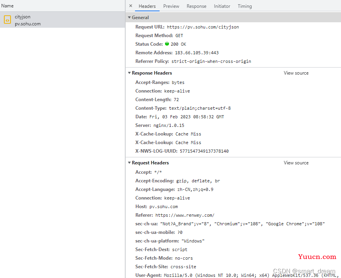The image size is (341, 278).
Task: Open the Preview tab
Action: 171,6
